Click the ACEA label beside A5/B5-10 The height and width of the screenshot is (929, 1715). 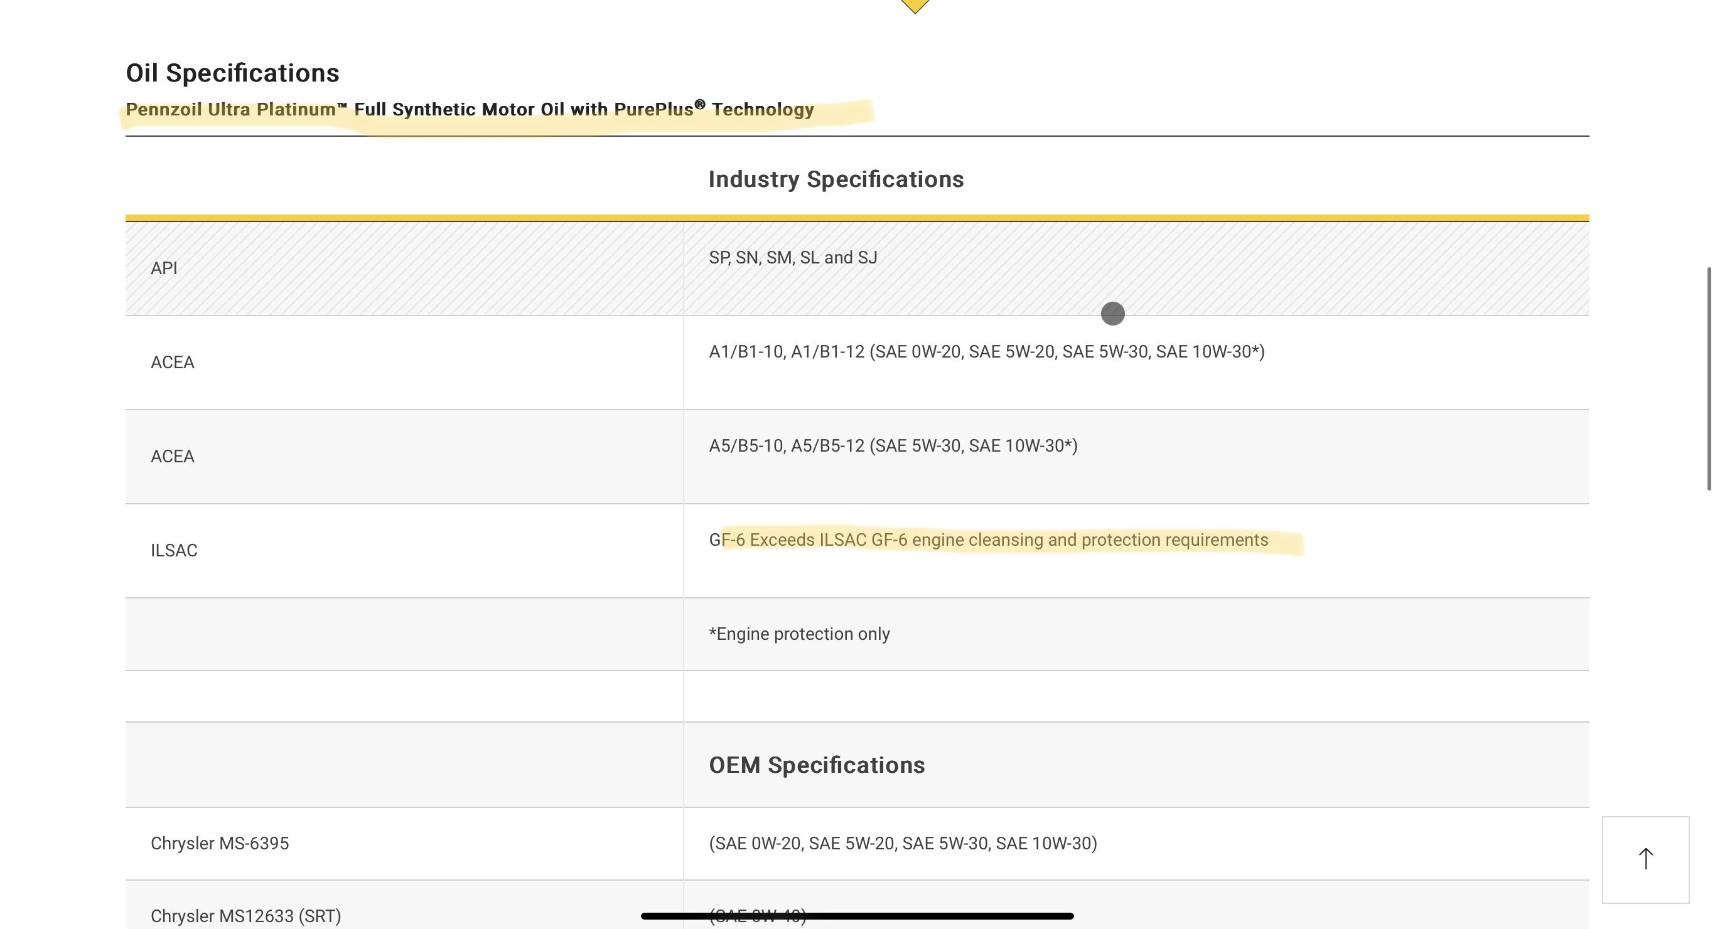(x=173, y=457)
